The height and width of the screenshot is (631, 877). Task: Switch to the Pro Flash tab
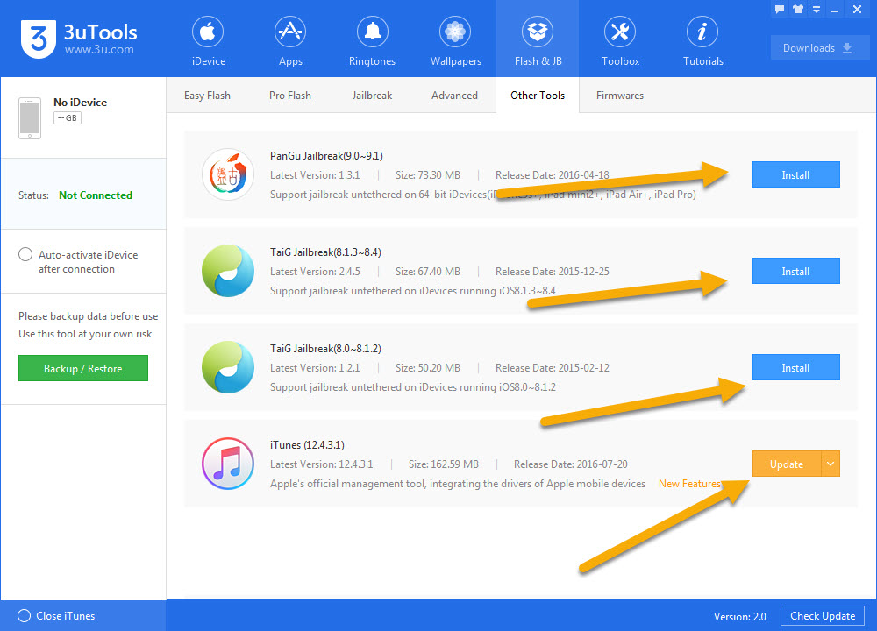[x=289, y=96]
